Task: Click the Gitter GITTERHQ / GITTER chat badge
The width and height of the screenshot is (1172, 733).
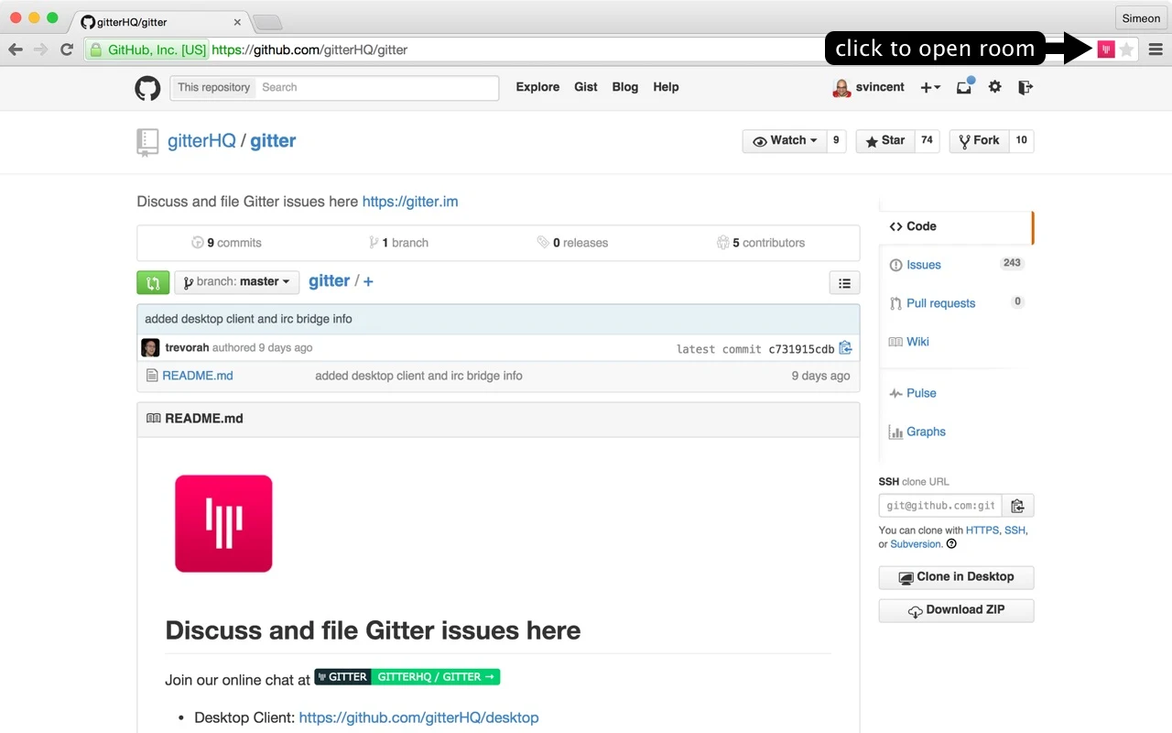Action: (407, 677)
